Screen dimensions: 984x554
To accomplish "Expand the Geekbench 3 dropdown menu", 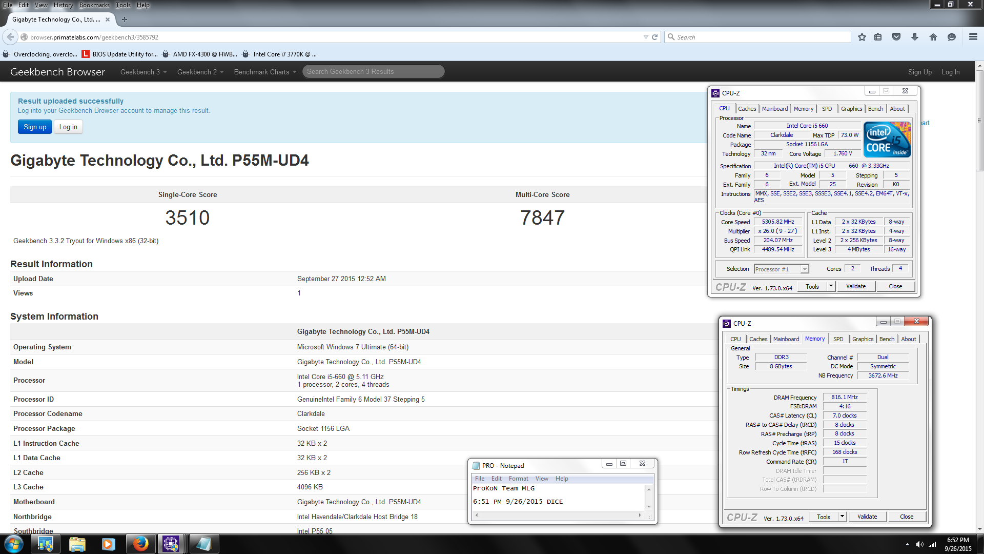I will pyautogui.click(x=143, y=72).
